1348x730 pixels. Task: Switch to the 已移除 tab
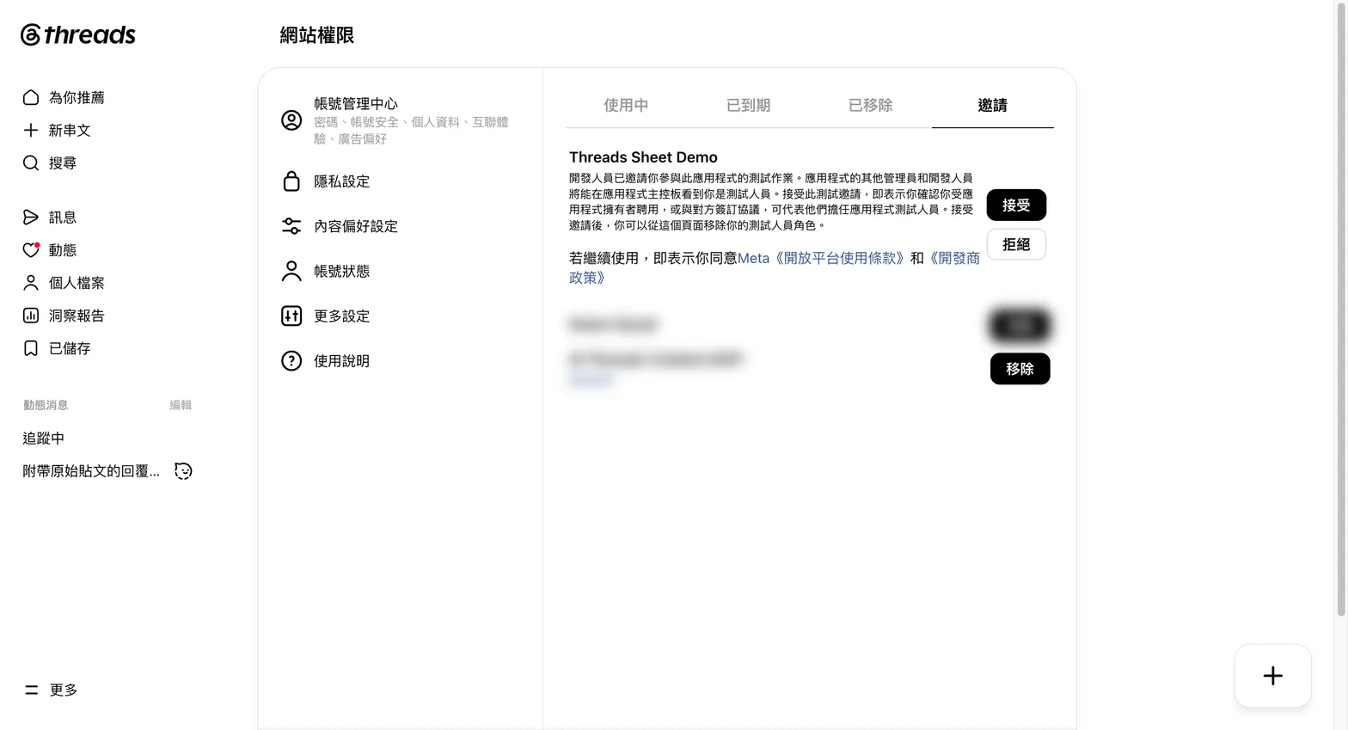click(870, 105)
